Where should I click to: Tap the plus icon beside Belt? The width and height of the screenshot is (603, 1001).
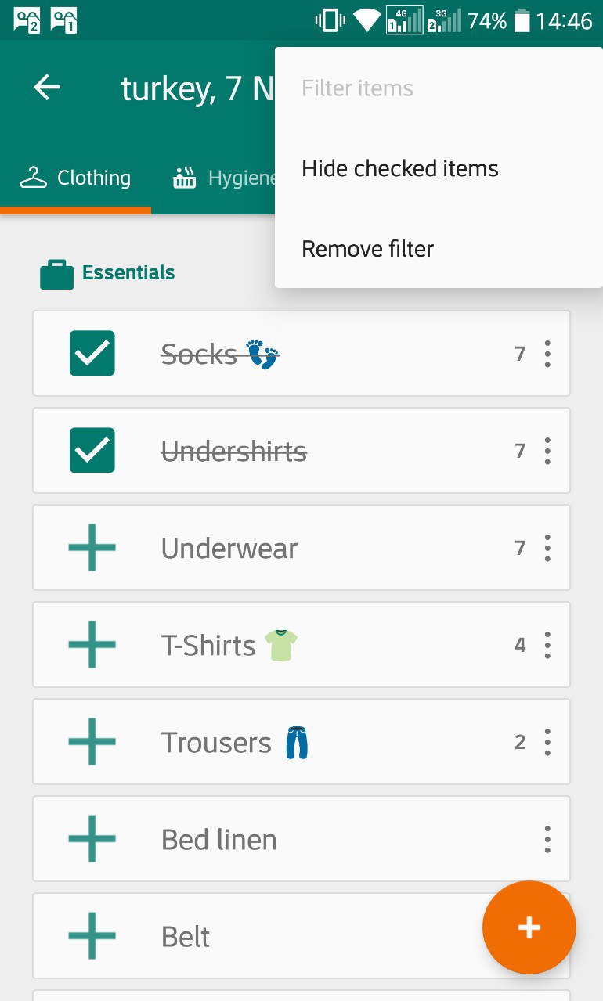[92, 936]
